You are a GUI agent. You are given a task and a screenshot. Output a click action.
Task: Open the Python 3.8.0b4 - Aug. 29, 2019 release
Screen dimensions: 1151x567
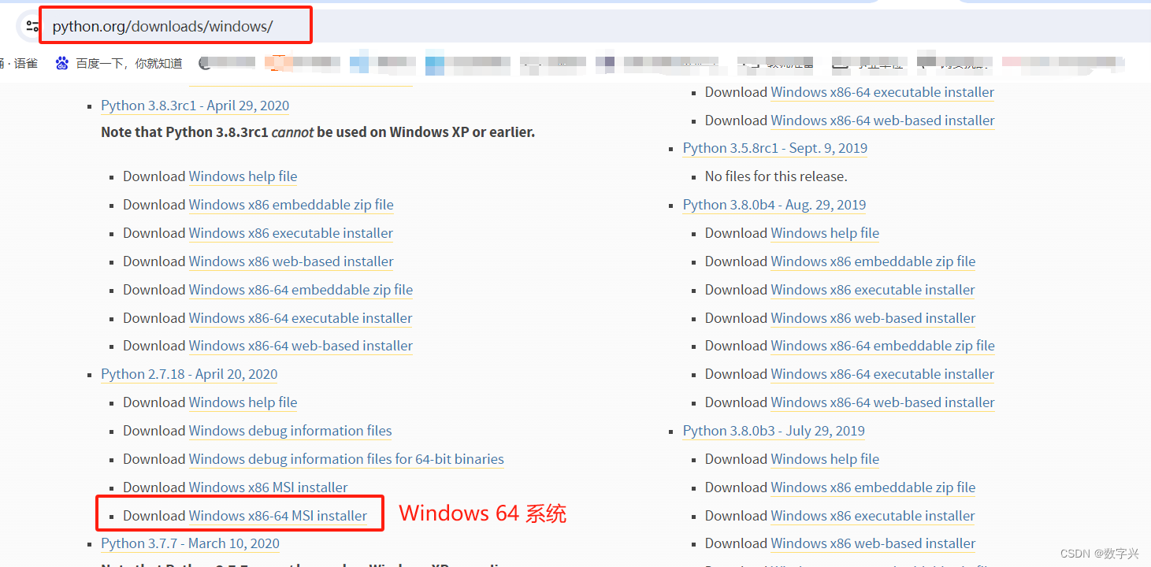tap(774, 205)
